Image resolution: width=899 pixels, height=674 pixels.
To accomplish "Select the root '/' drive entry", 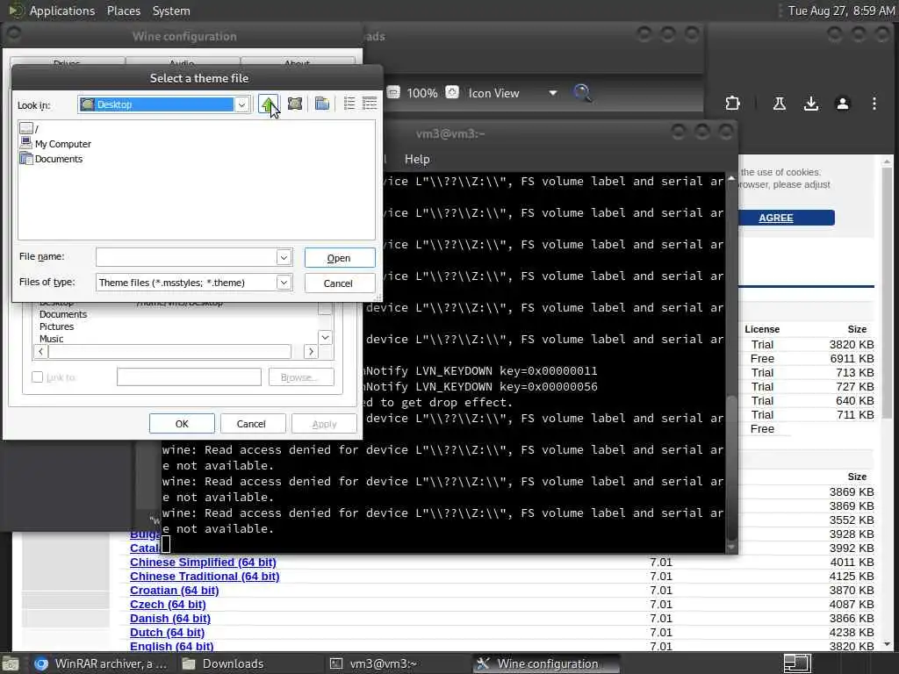I will point(29,128).
